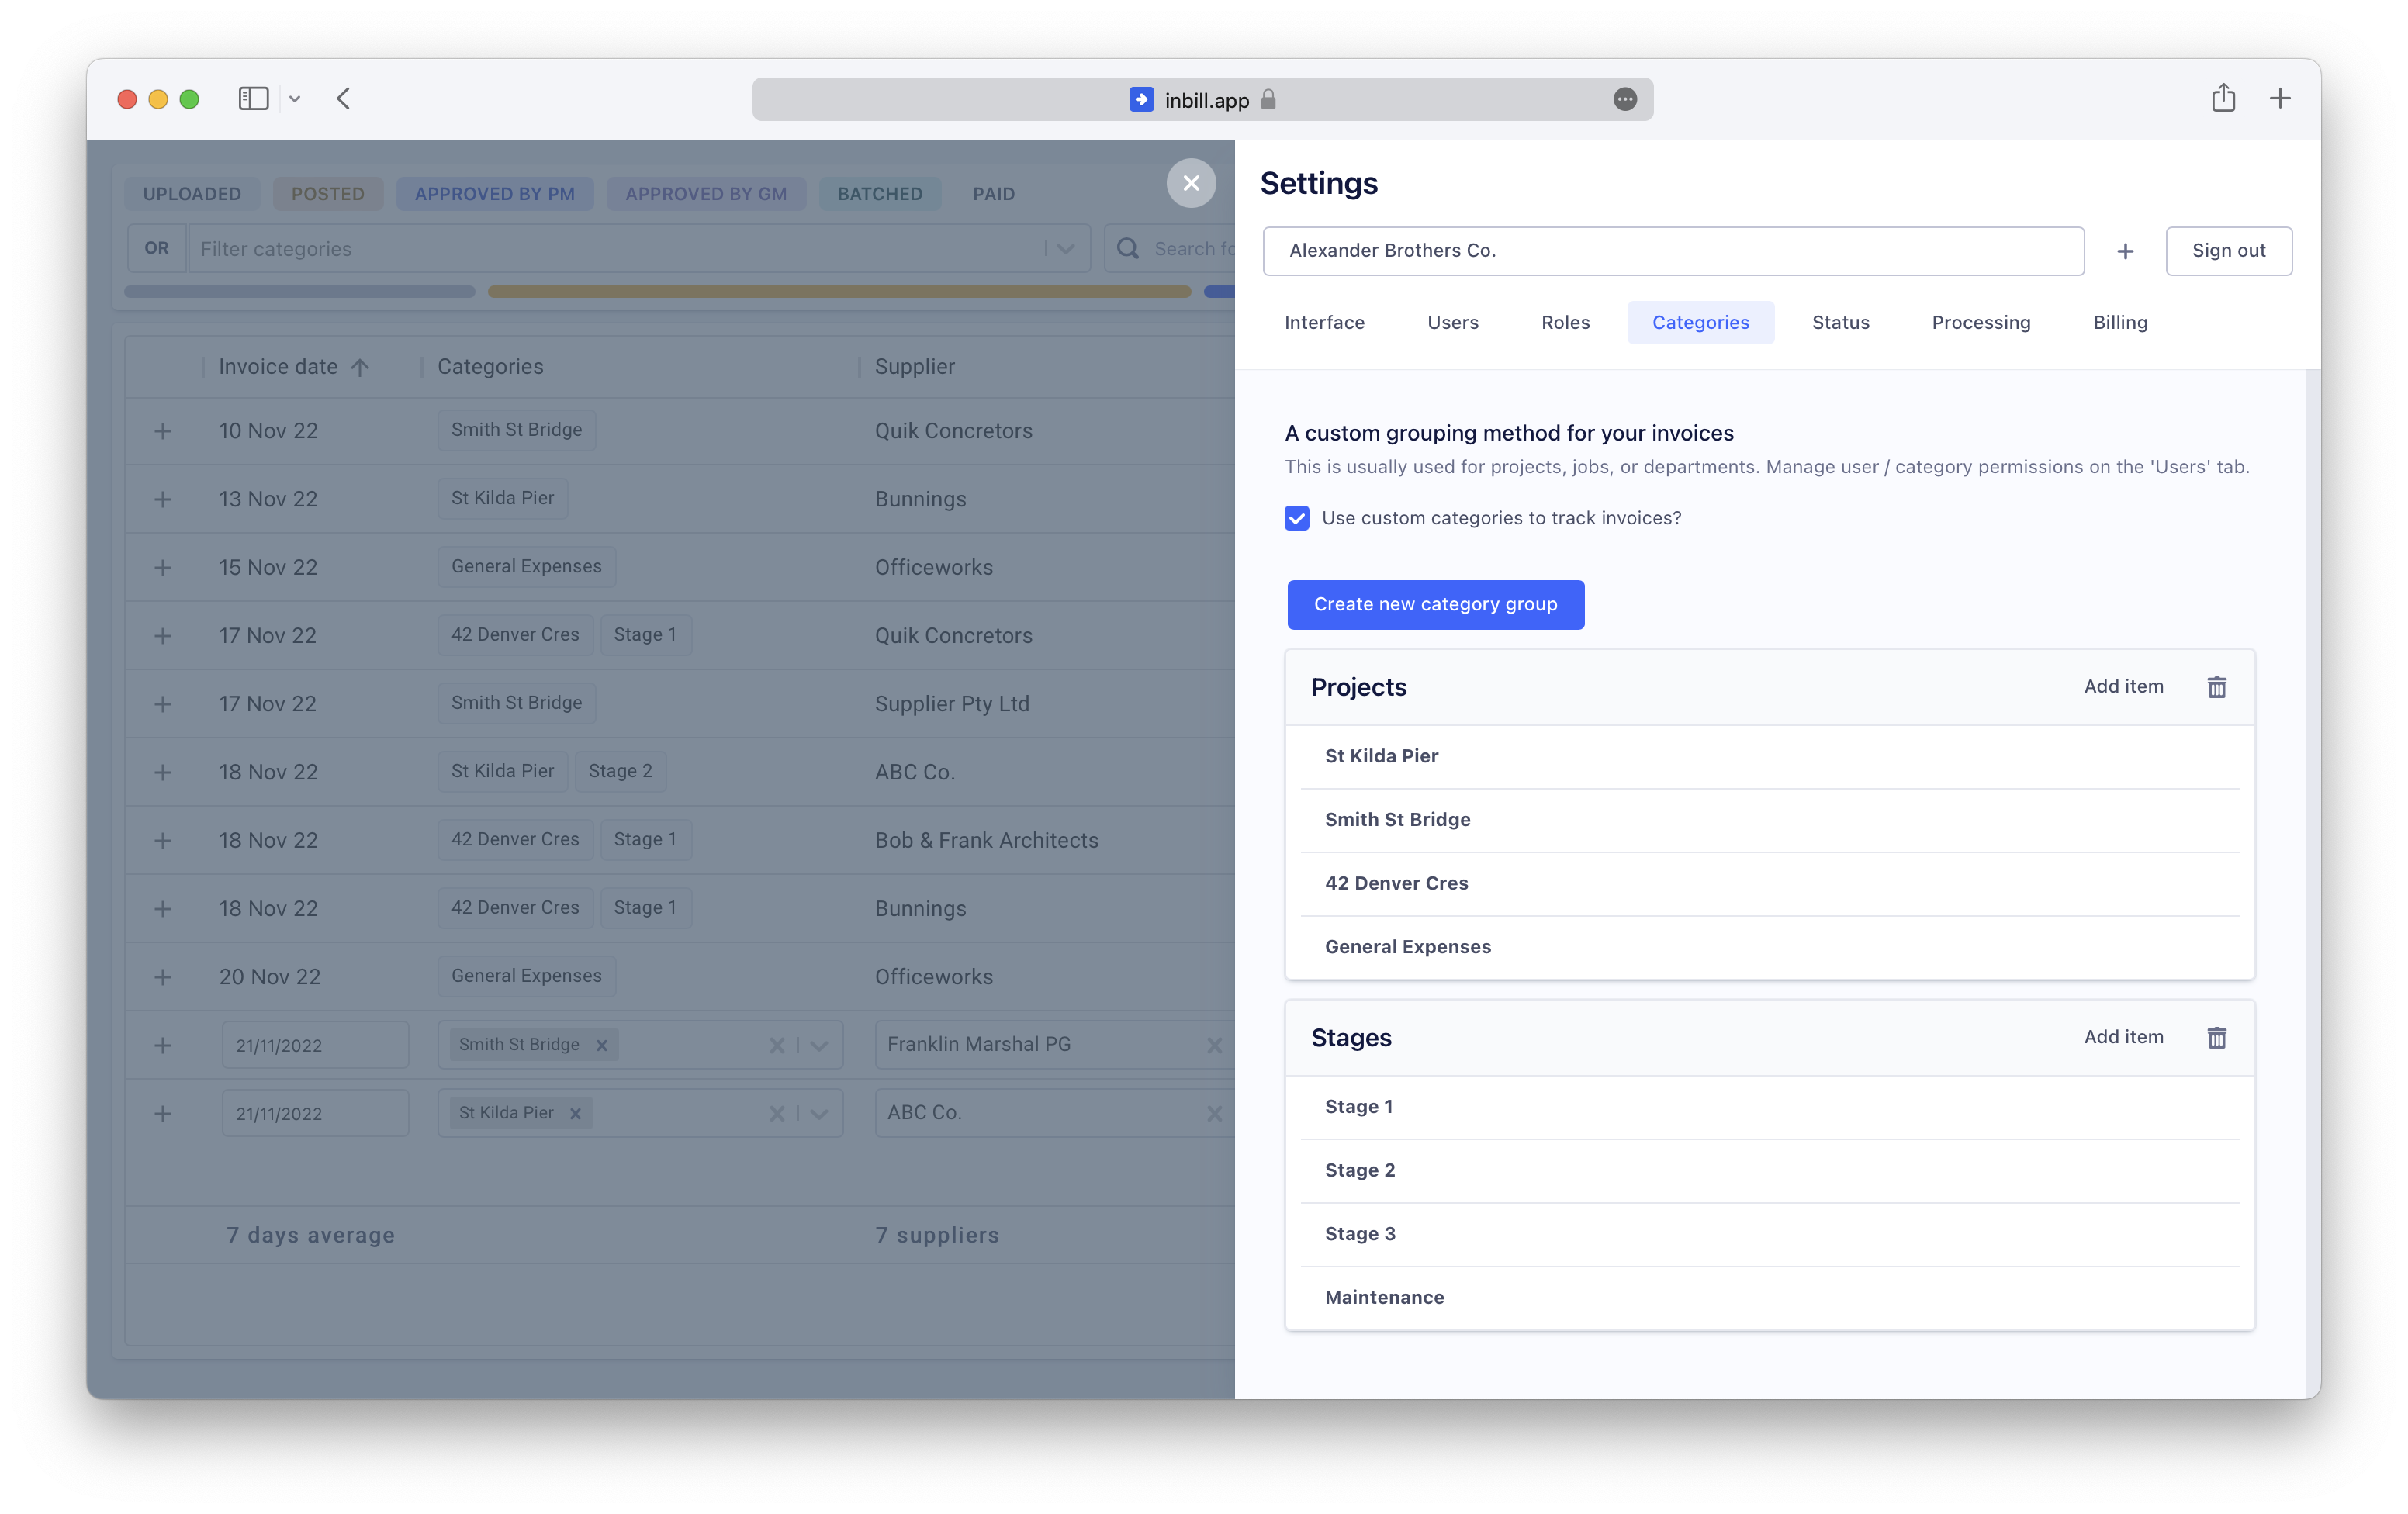Remove Smith St Bridge tag from category field
This screenshot has width=2408, height=1514.
(602, 1045)
